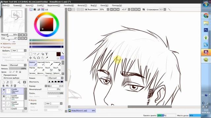Viewport: 211px width, 118px height.
Task: Show the color wheel panel icon
Action: click(31, 10)
